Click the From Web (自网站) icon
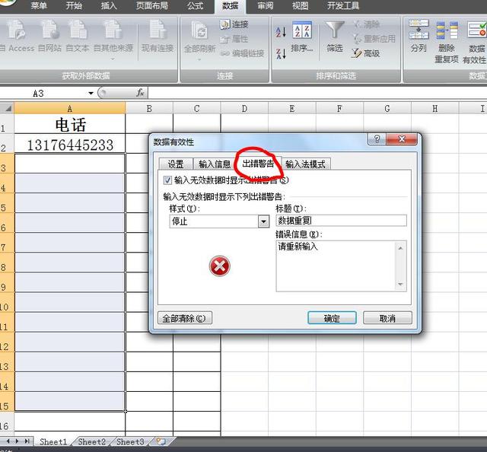The width and height of the screenshot is (487, 452). tap(49, 36)
